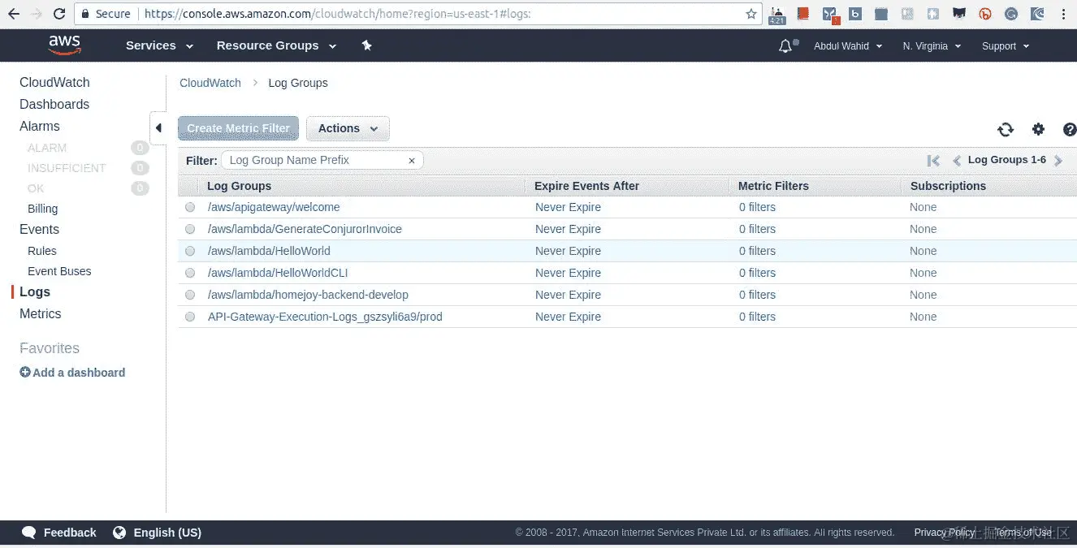Click the Create Metric Filter button

(x=239, y=128)
